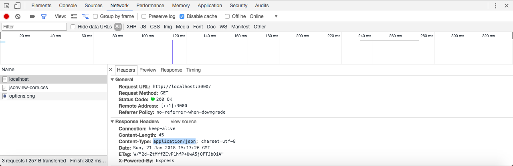Click the inspect element picker icon
513x166 pixels.
click(7, 6)
